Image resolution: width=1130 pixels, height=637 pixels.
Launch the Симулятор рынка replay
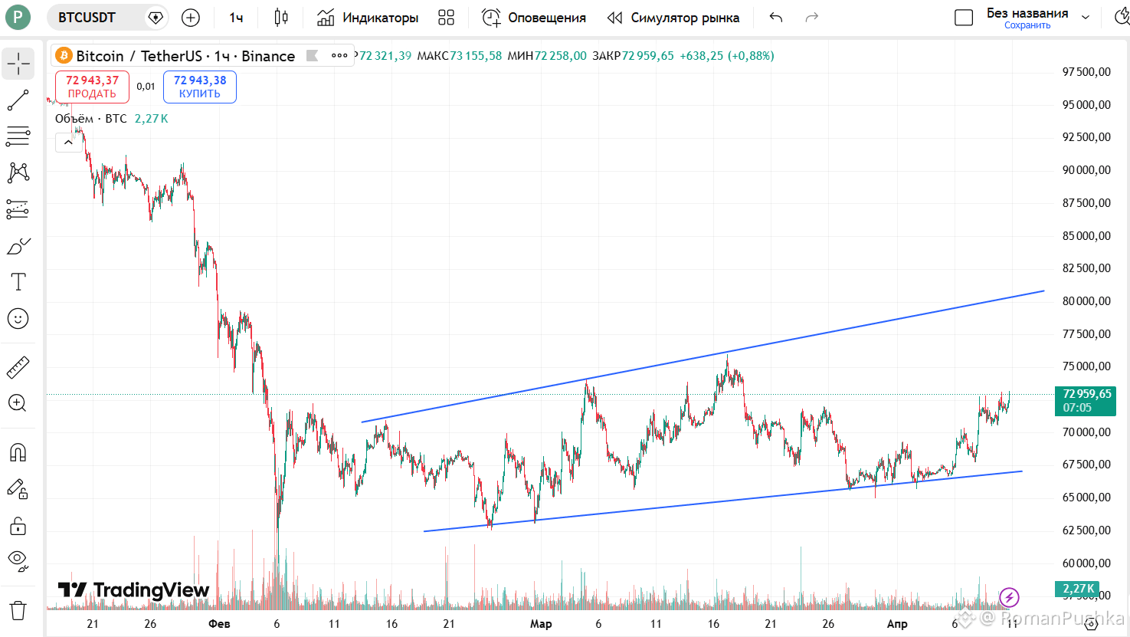(x=673, y=17)
